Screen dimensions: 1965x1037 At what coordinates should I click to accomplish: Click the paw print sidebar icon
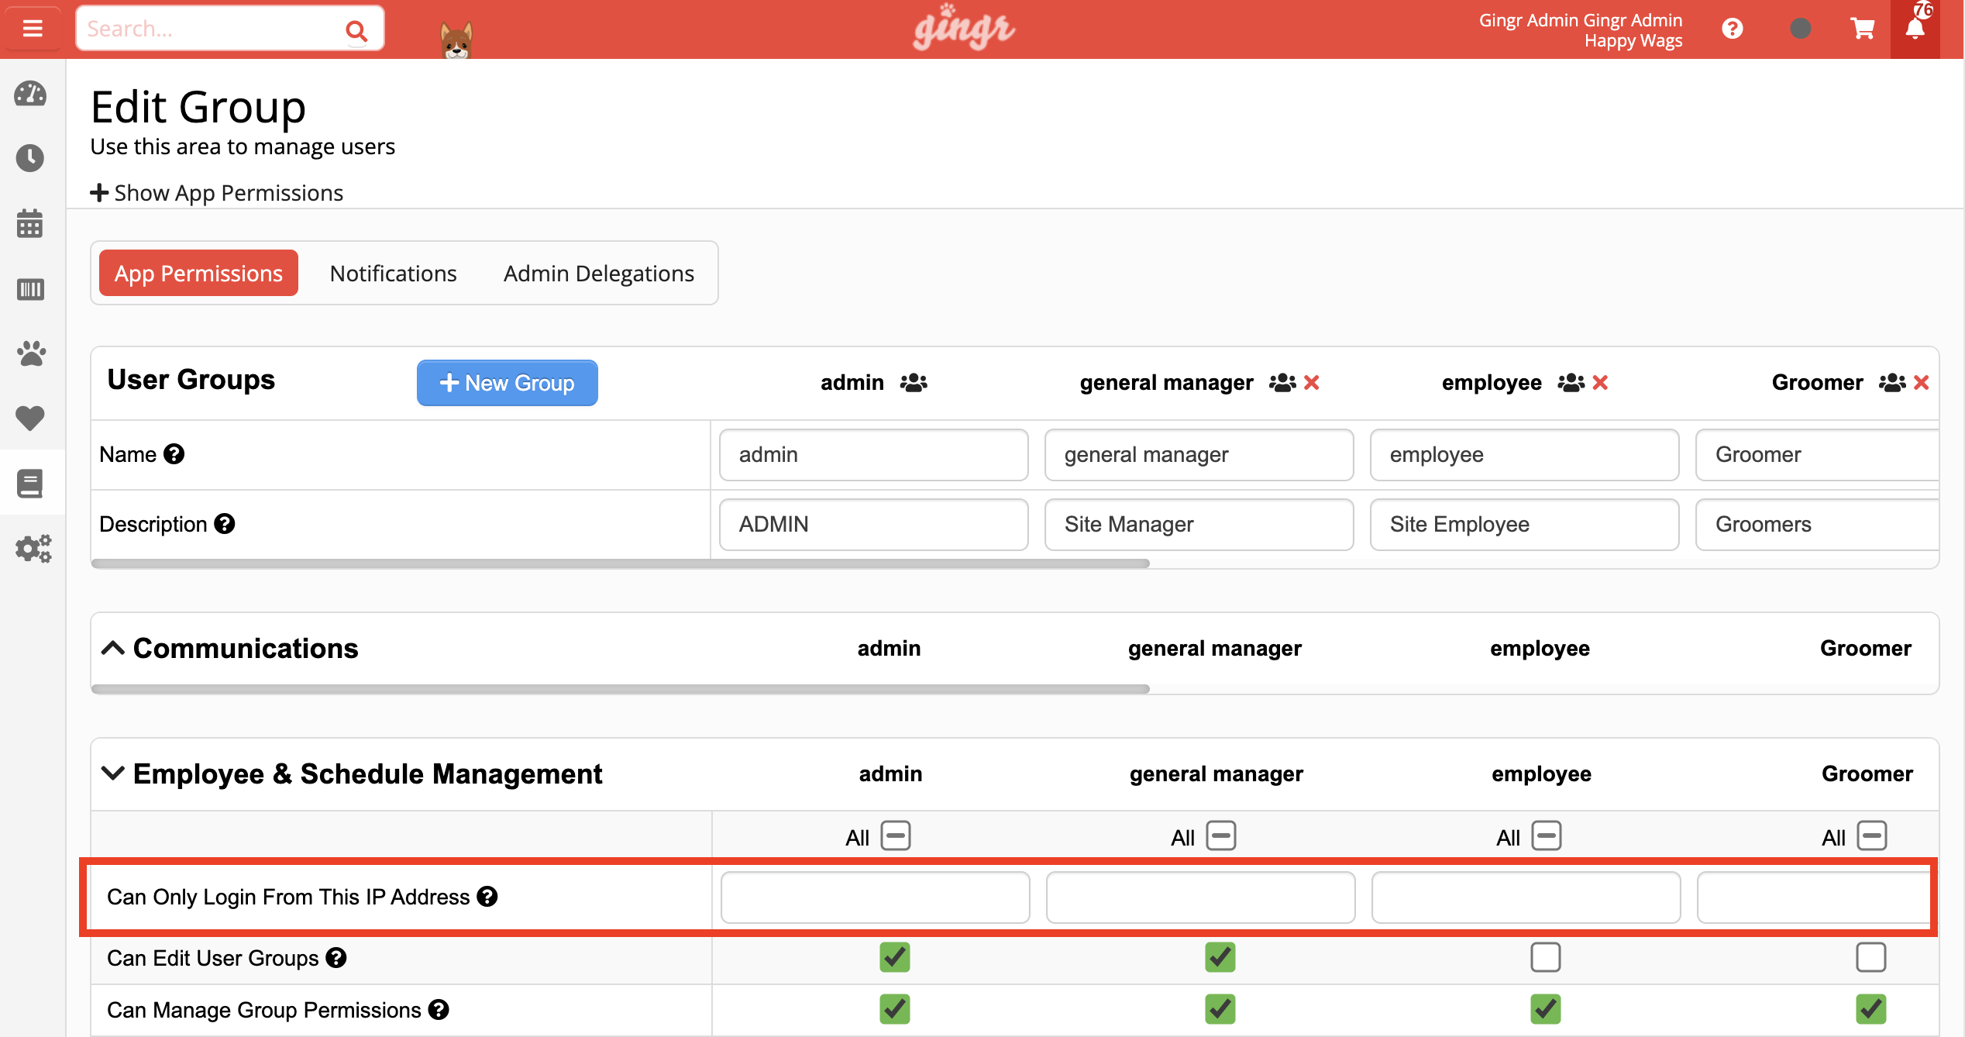tap(30, 354)
